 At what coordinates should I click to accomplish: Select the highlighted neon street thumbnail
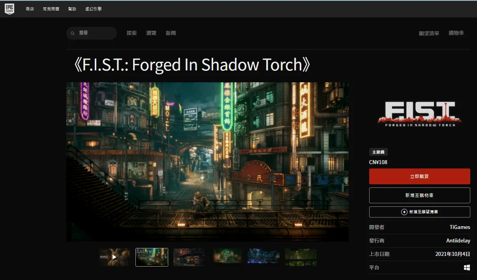152,257
